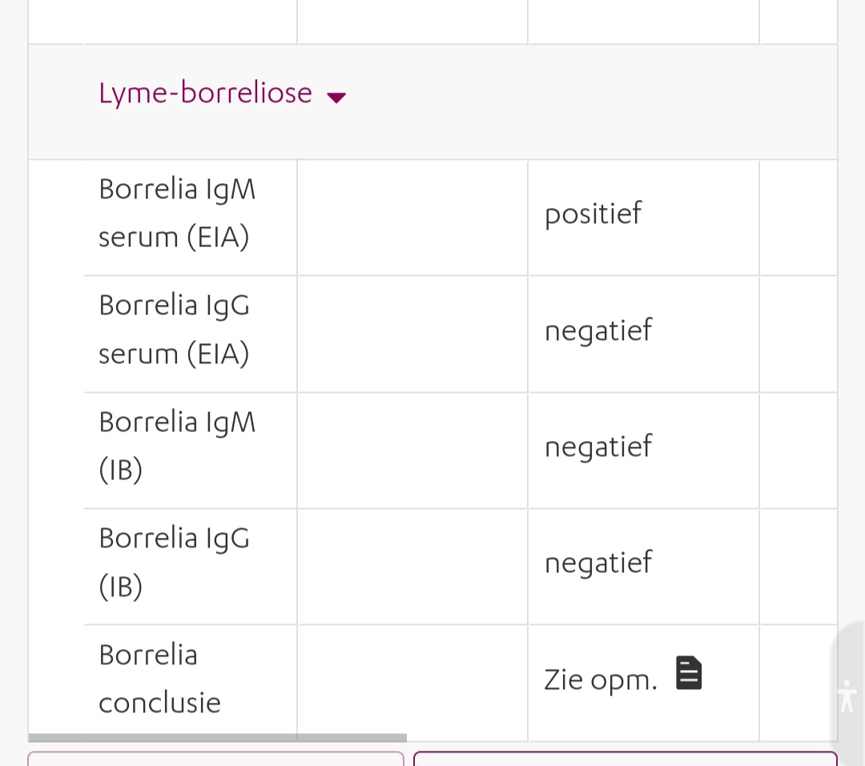Select the Borrelia conclusie row label

pyautogui.click(x=160, y=679)
